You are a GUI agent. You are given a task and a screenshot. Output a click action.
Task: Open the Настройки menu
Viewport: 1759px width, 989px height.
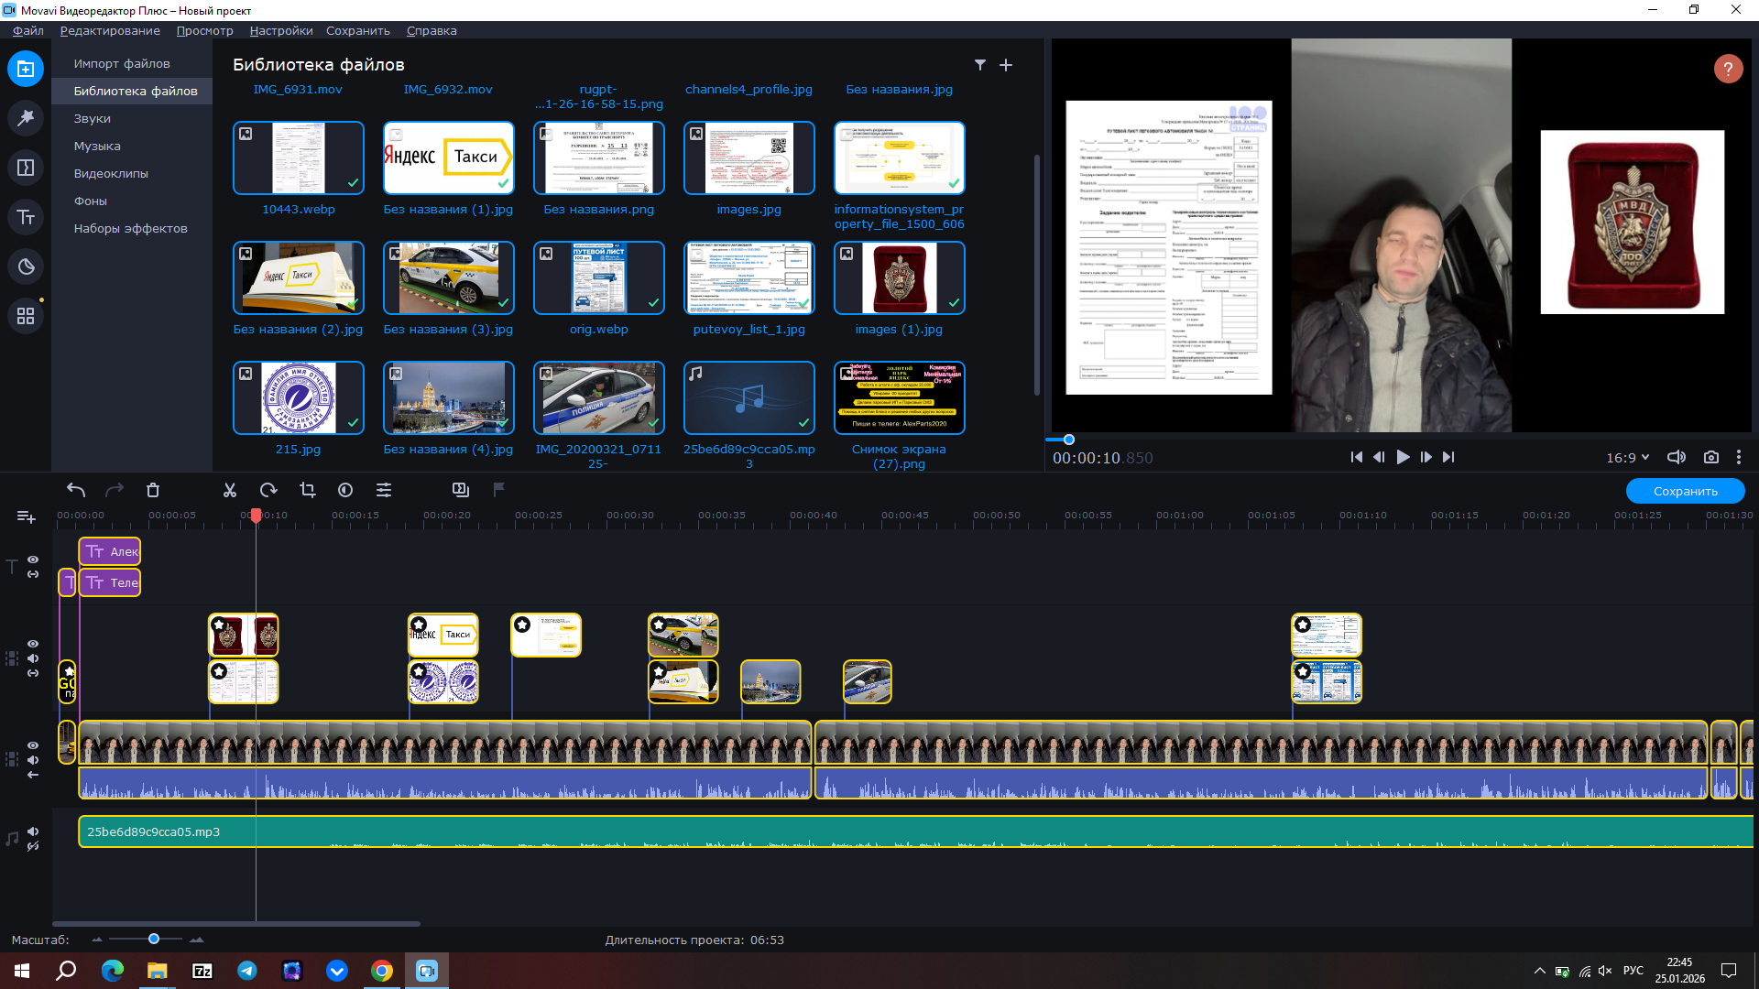click(280, 30)
